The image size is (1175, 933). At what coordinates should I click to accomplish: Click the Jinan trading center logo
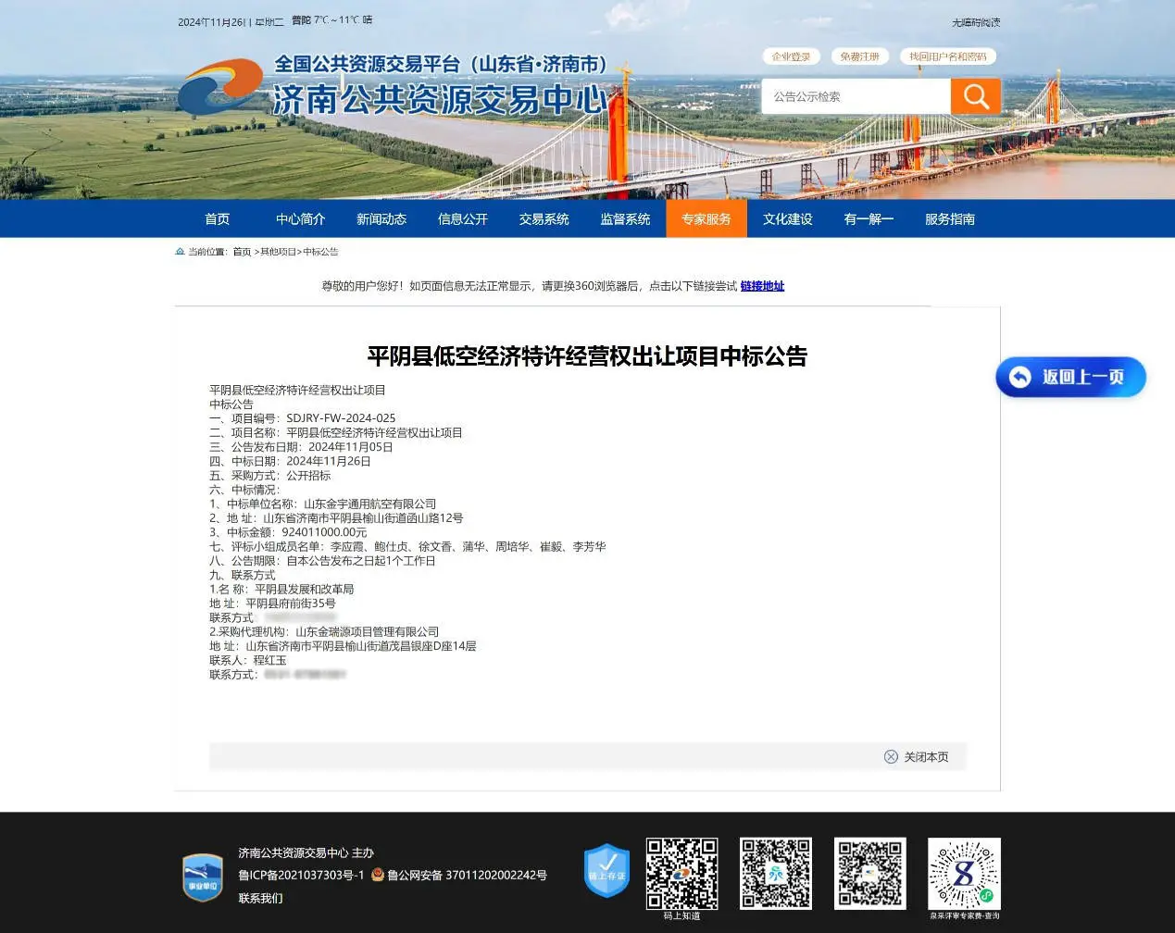click(x=221, y=86)
